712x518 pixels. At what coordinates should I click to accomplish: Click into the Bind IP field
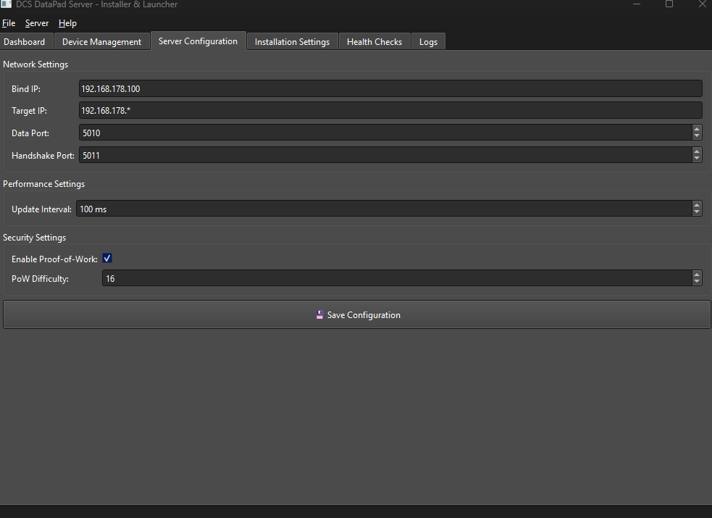pos(390,88)
